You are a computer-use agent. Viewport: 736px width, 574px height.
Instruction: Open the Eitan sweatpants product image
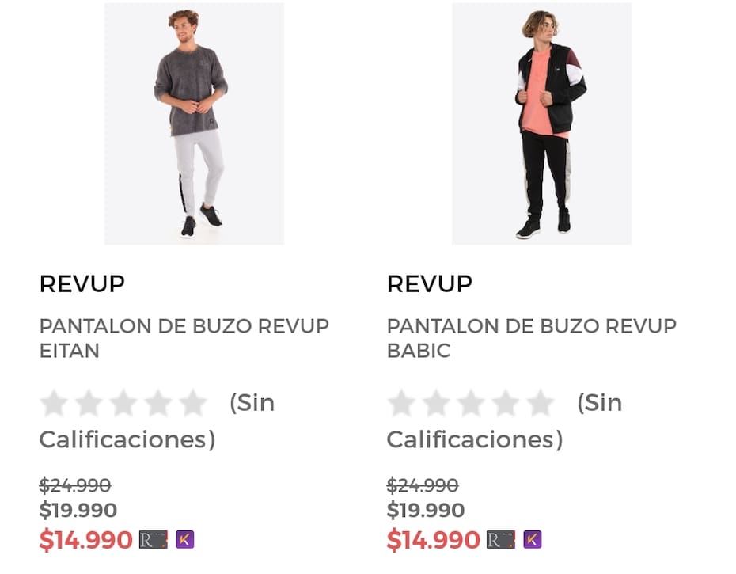coord(194,124)
